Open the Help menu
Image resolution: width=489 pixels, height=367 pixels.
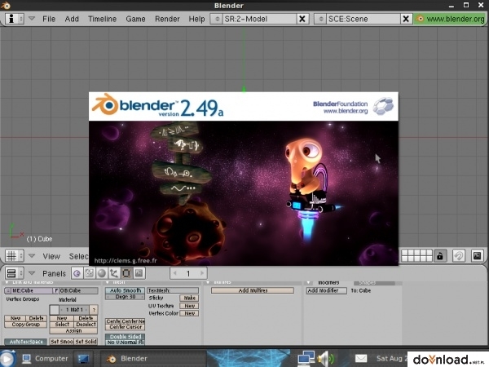point(196,19)
